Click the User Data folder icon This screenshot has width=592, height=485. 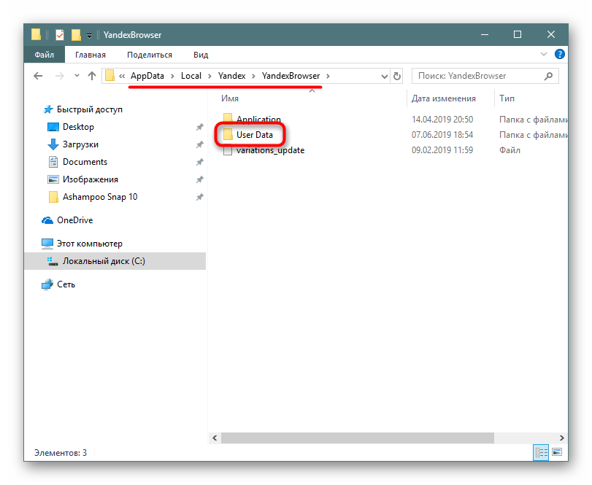228,135
